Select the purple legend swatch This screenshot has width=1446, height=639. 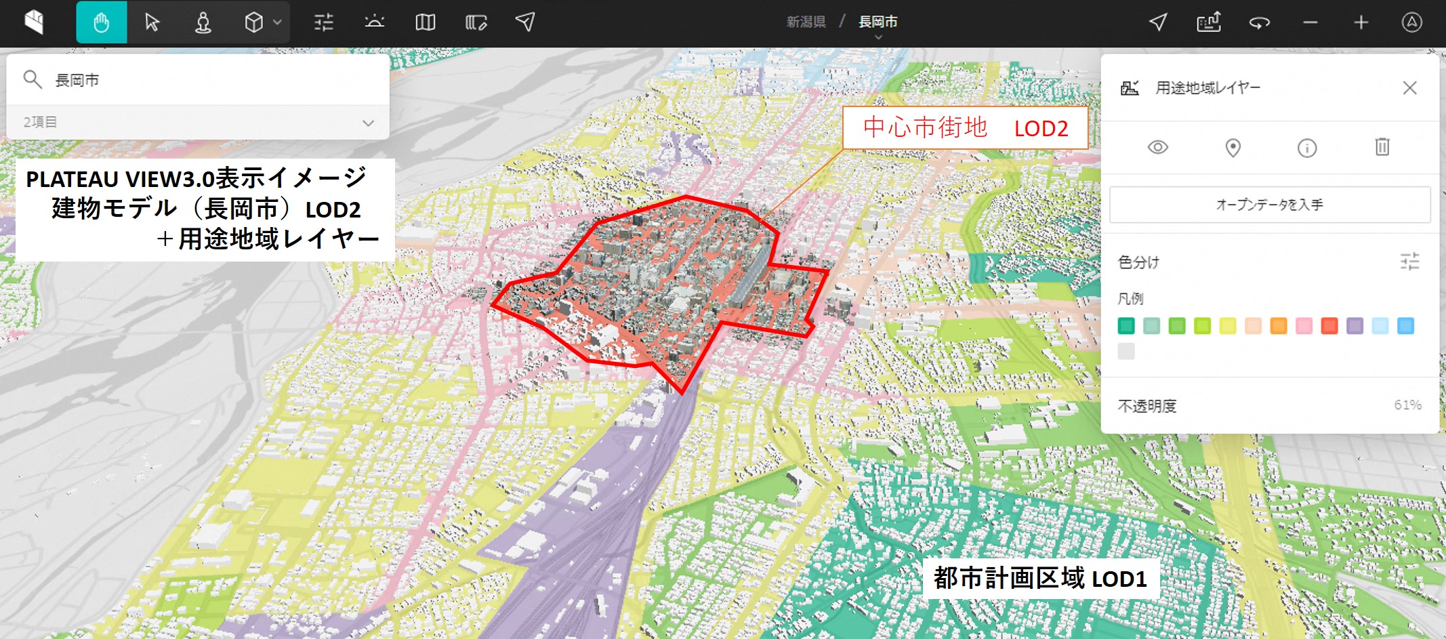(1355, 326)
